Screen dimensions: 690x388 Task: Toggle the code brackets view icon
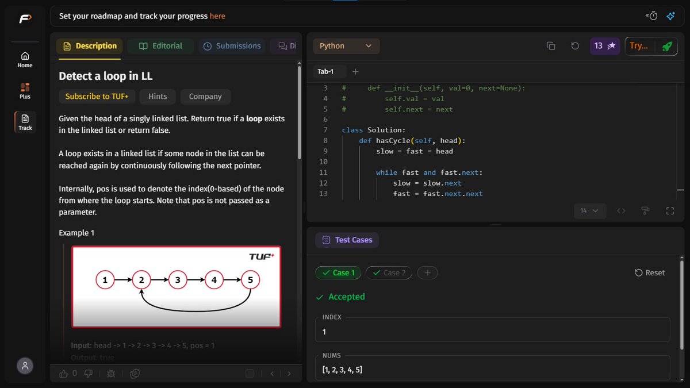[621, 211]
